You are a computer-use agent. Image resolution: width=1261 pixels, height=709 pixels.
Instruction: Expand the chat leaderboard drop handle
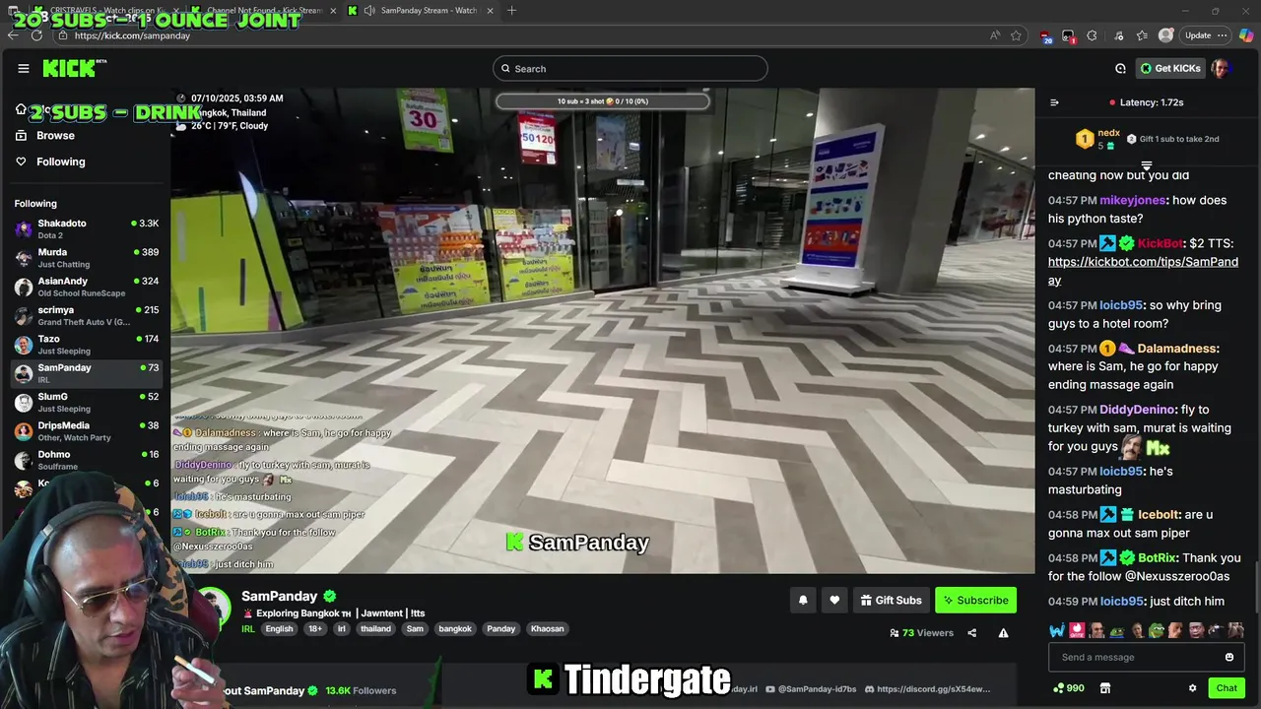[1147, 165]
